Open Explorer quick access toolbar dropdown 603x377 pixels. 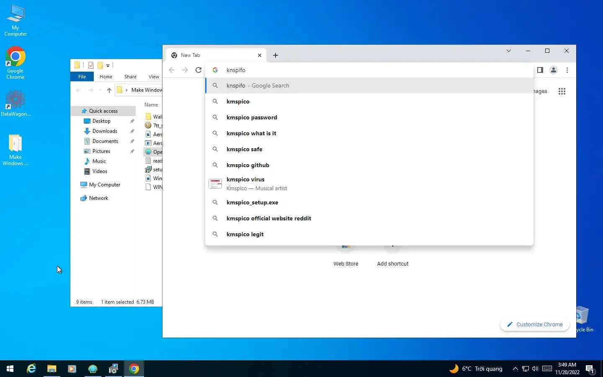[x=108, y=65]
